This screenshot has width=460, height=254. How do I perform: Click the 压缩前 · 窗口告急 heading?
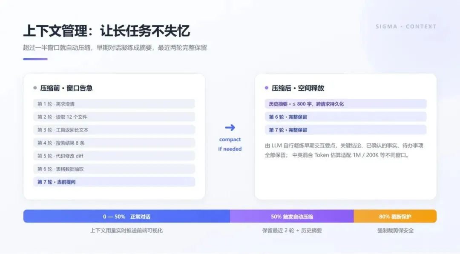pyautogui.click(x=66, y=88)
